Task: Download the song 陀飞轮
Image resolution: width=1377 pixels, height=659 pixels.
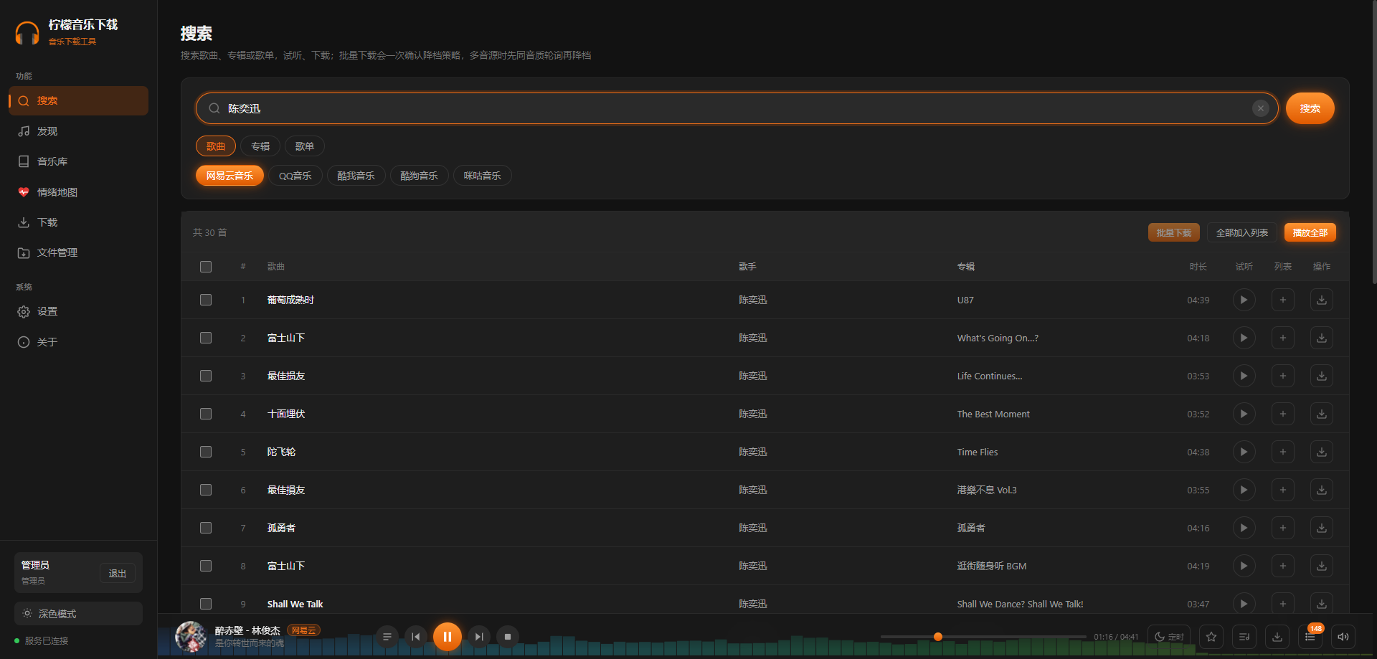Action: point(1321,452)
